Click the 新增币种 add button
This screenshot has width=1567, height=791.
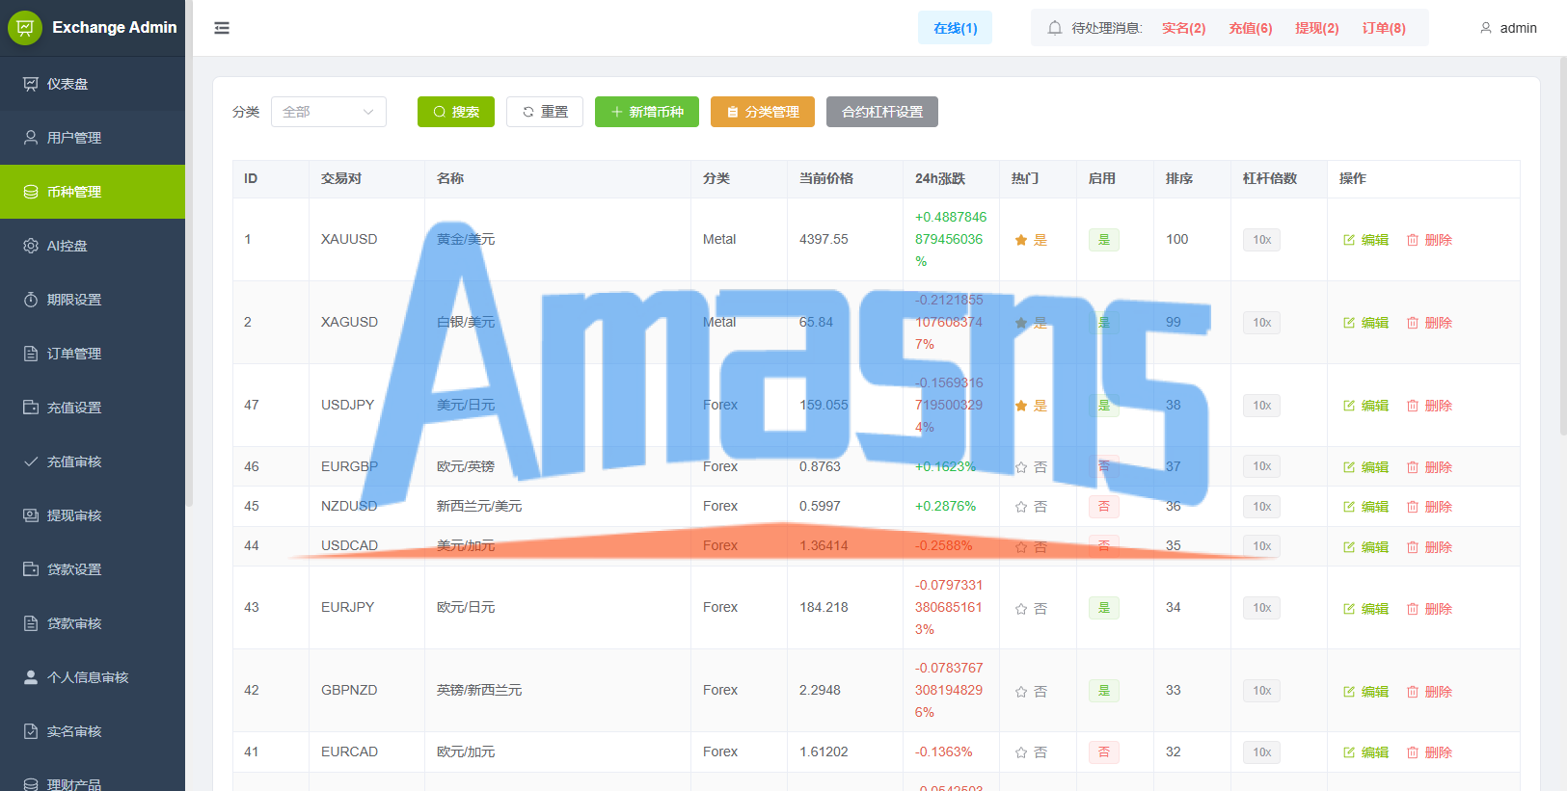tap(647, 112)
